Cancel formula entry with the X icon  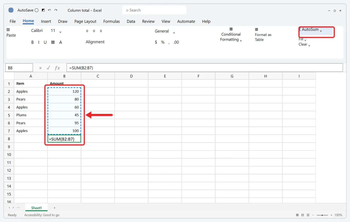pos(40,68)
